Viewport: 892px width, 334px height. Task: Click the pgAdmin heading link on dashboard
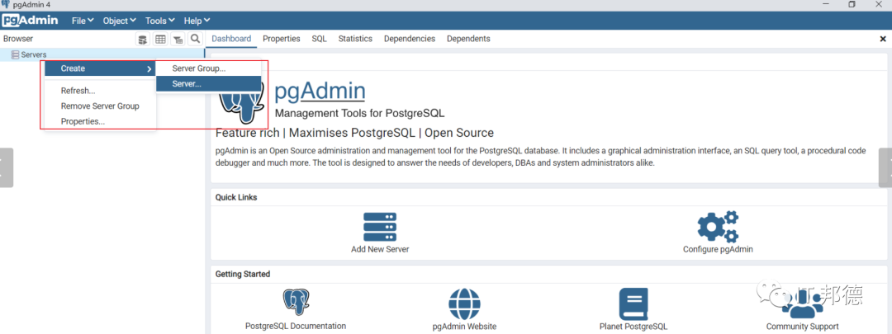320,91
